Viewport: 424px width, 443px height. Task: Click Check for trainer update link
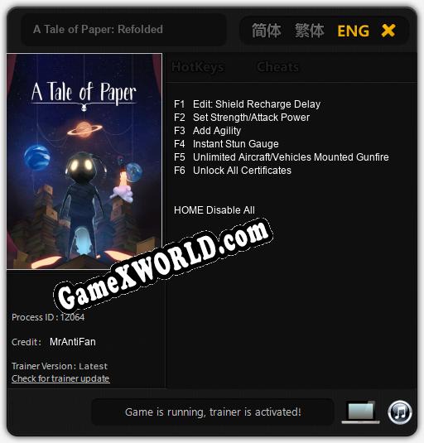click(x=60, y=378)
